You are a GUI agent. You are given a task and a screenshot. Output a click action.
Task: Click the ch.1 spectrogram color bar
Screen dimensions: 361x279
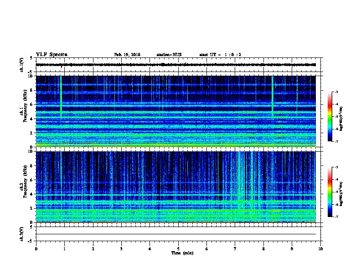(x=330, y=117)
